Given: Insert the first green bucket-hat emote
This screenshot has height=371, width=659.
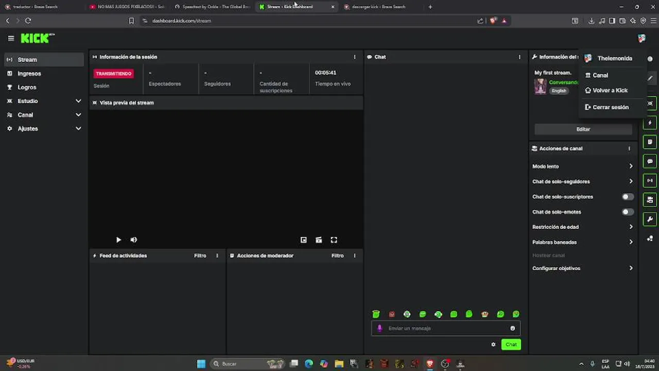Looking at the screenshot, I should pyautogui.click(x=376, y=314).
